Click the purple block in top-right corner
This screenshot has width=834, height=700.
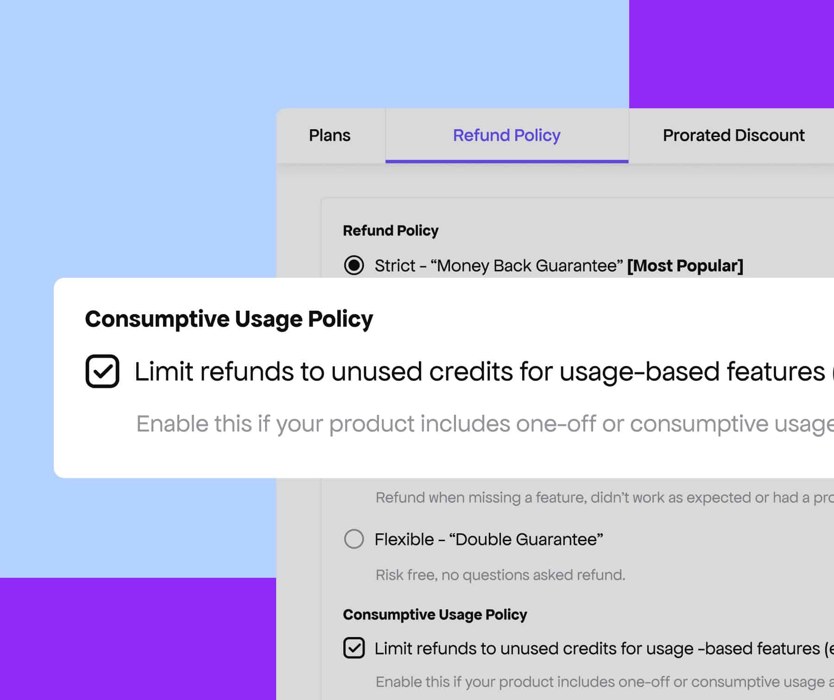pyautogui.click(x=731, y=53)
